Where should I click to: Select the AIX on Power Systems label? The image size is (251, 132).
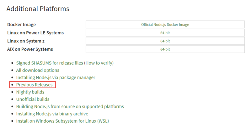(30, 49)
